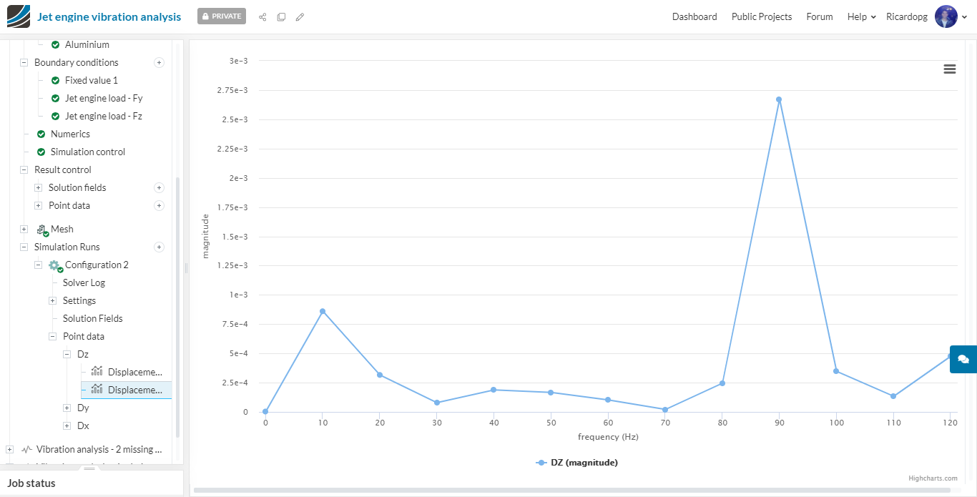Add a new point data item
Image resolution: width=977 pixels, height=497 pixels.
(159, 205)
